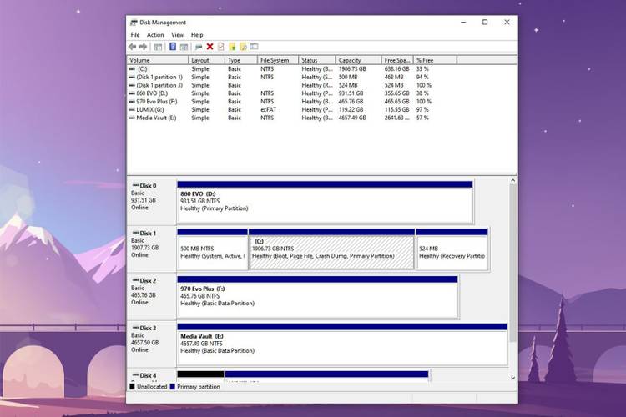The image size is (626, 417).
Task: Click free space cell 638.16 GB
Action: click(x=396, y=69)
